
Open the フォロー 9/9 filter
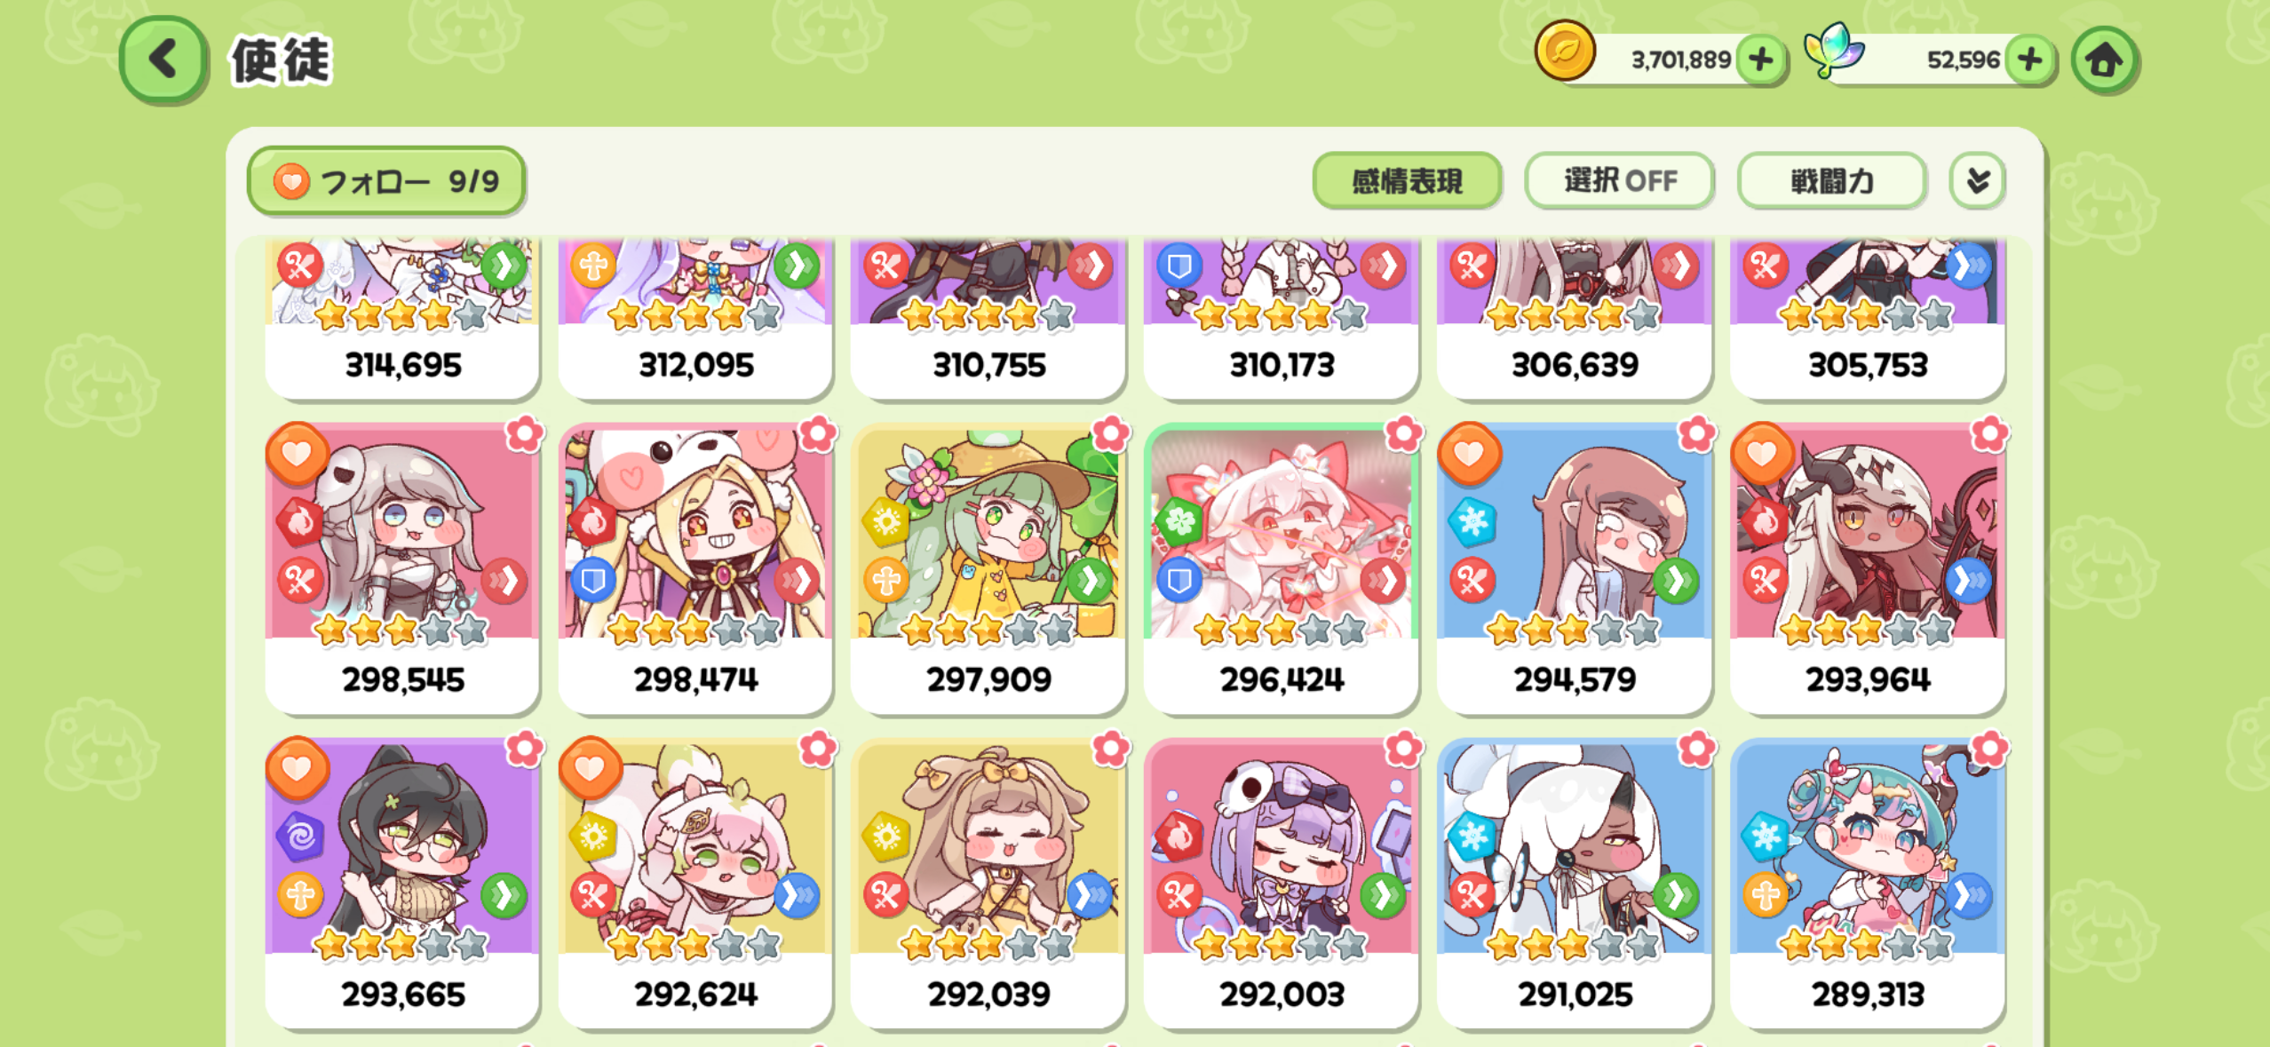pos(386,181)
